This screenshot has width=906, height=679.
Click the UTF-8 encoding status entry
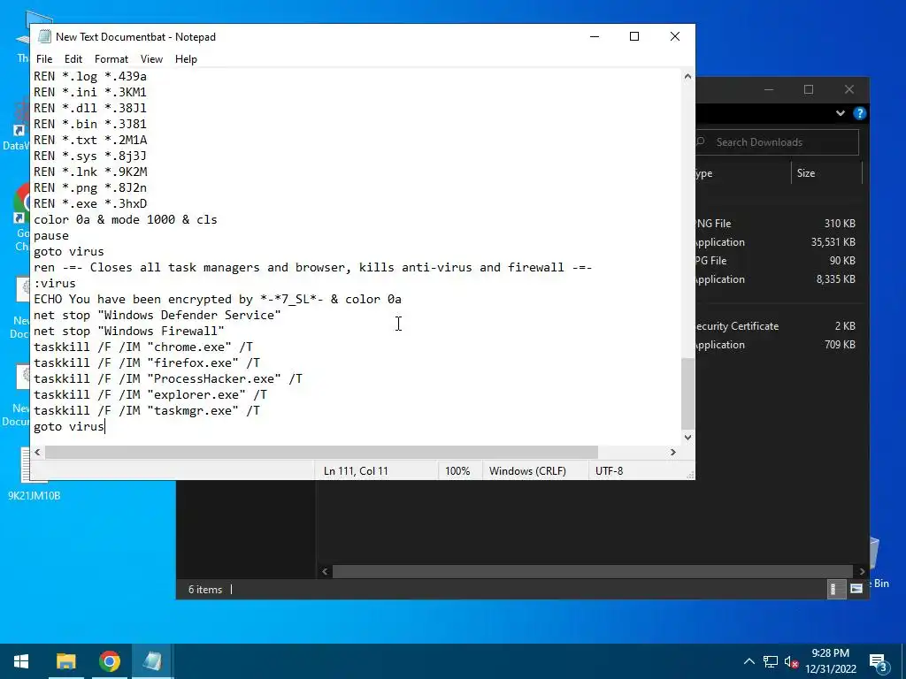point(609,470)
